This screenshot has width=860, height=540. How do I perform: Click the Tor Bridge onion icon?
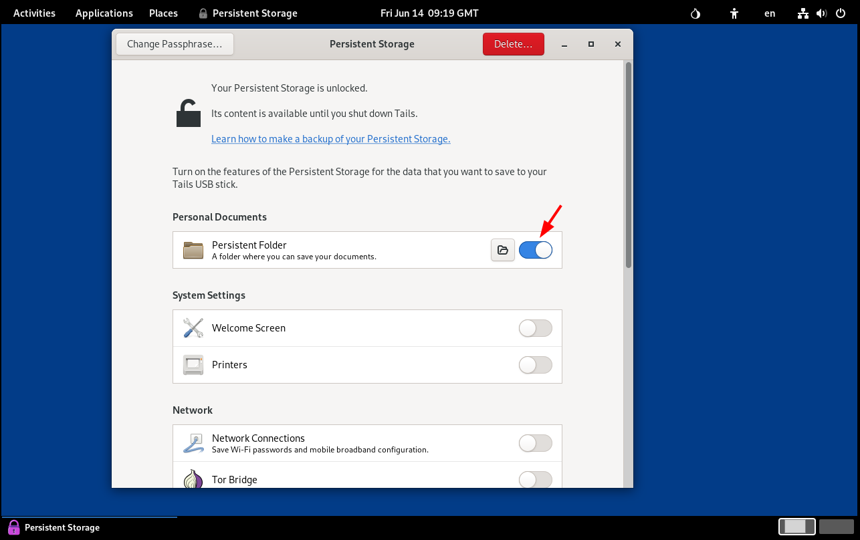pos(193,479)
